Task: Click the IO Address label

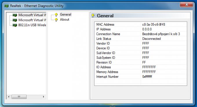Action: pos(103,67)
